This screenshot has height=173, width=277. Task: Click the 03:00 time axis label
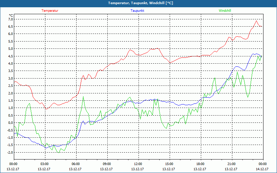[45, 164]
